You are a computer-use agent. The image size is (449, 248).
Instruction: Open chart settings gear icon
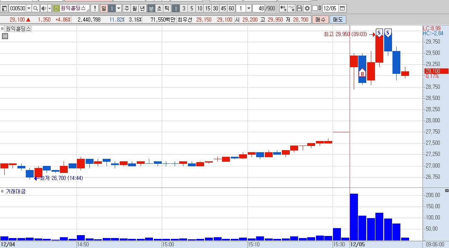307,8
